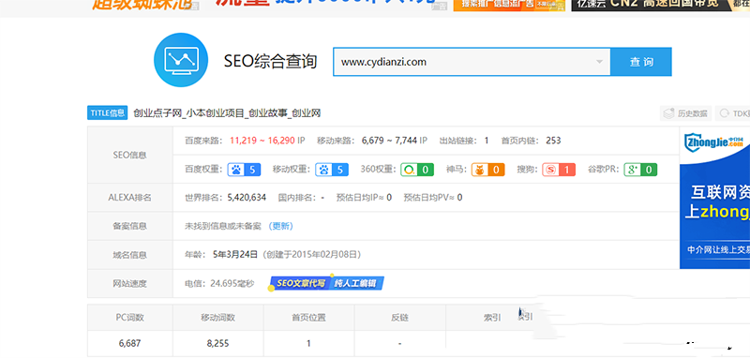Click the PC词数 value 6,687
The width and height of the screenshot is (750, 358).
click(x=129, y=343)
